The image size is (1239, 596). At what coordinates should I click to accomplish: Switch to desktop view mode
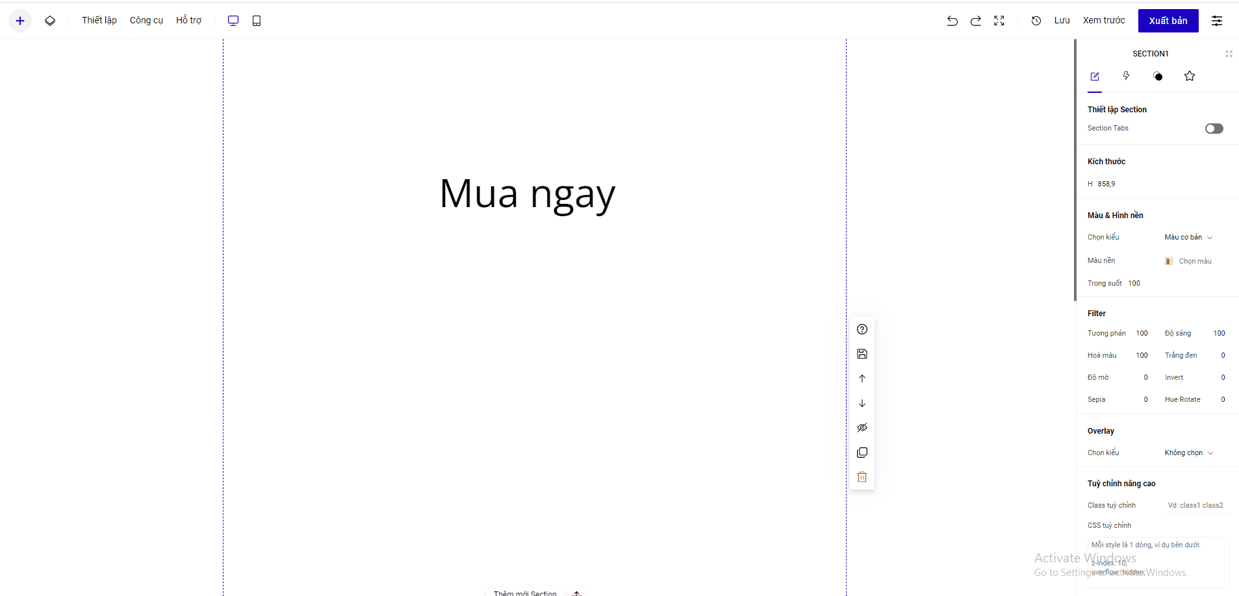(233, 21)
